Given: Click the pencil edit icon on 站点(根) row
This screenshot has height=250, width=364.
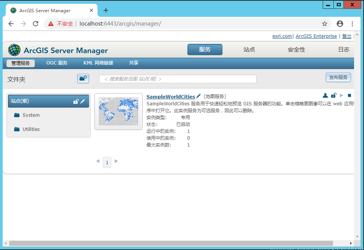Looking at the screenshot, I should 83,101.
